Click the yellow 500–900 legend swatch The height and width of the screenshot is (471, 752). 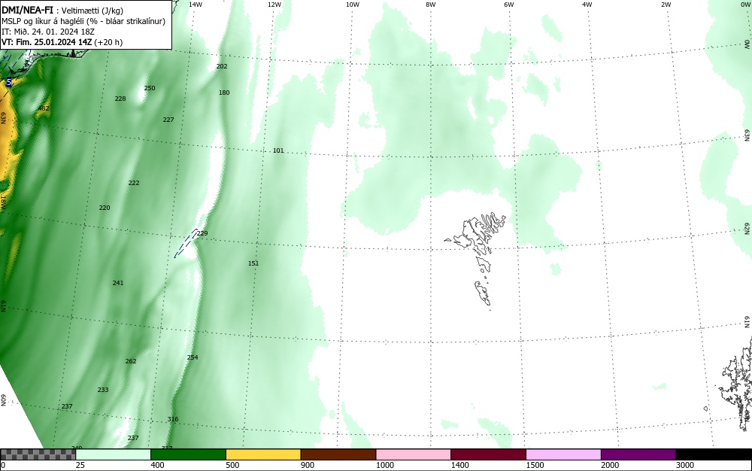point(263,454)
